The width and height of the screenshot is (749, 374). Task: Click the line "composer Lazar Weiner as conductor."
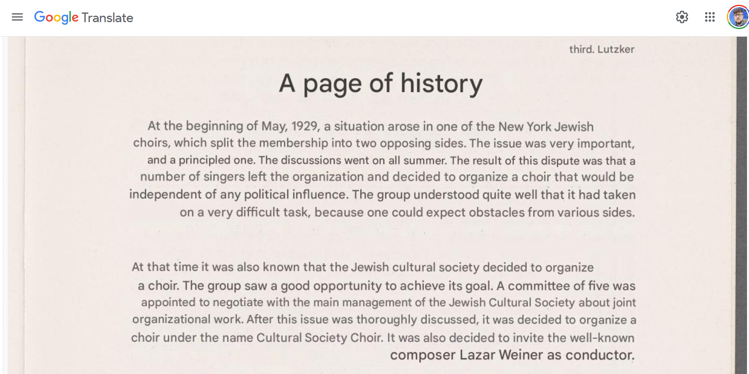(512, 355)
